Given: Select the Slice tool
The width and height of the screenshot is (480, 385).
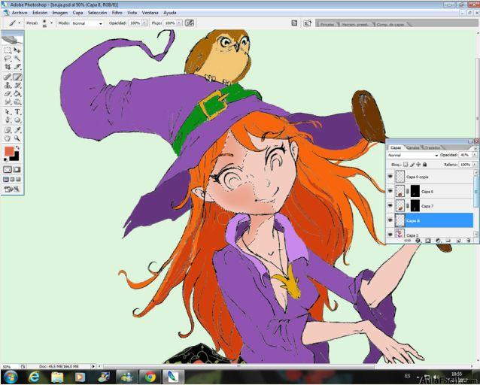Looking at the screenshot, I should (17, 66).
